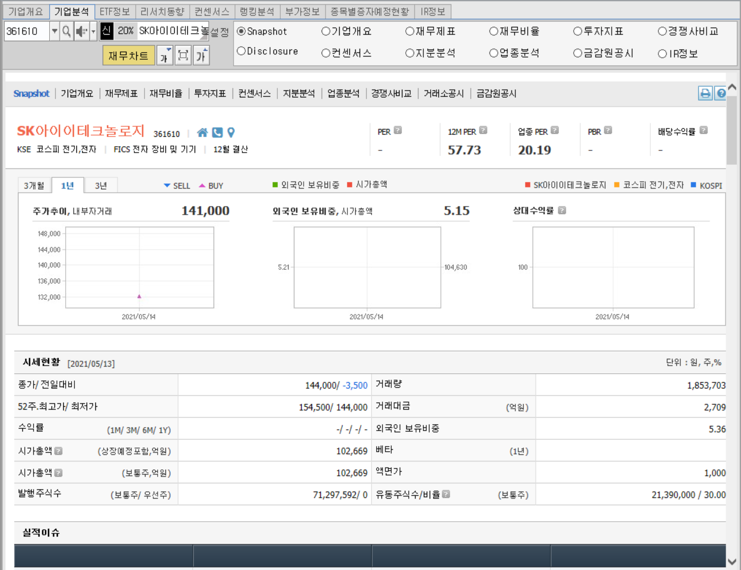Click the 배당수익률 help icon

[x=704, y=130]
